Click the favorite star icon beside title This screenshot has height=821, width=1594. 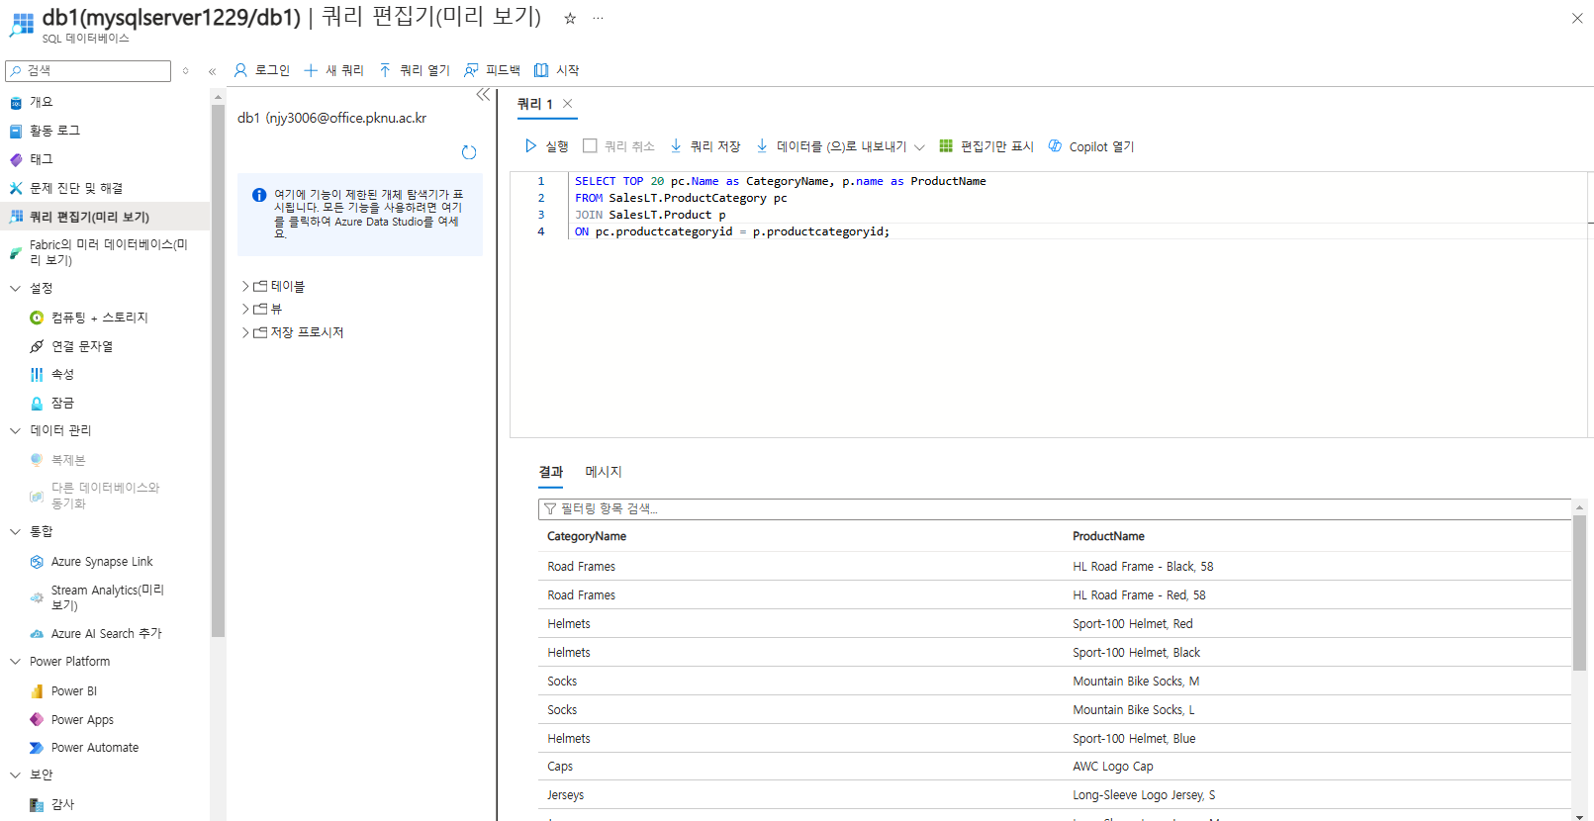click(x=570, y=18)
